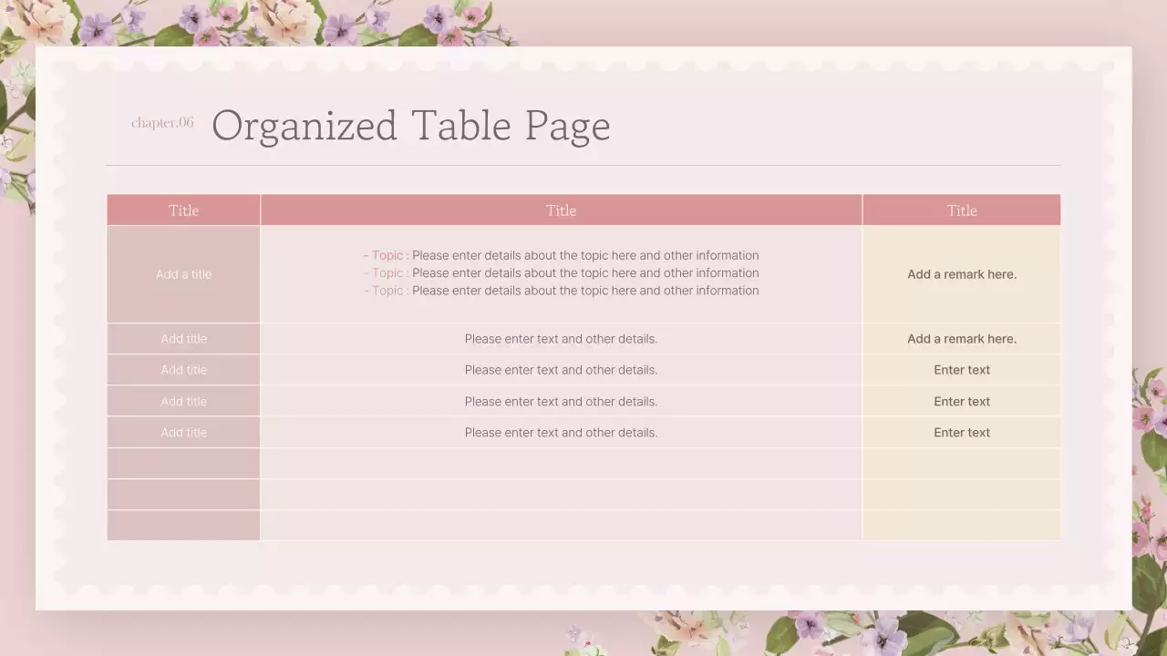Click the bottom empty cell in the yellow column
The image size is (1167, 656).
tap(961, 525)
